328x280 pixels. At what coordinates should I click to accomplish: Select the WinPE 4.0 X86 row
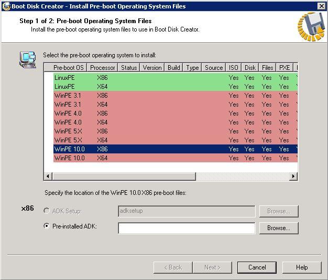click(176, 113)
